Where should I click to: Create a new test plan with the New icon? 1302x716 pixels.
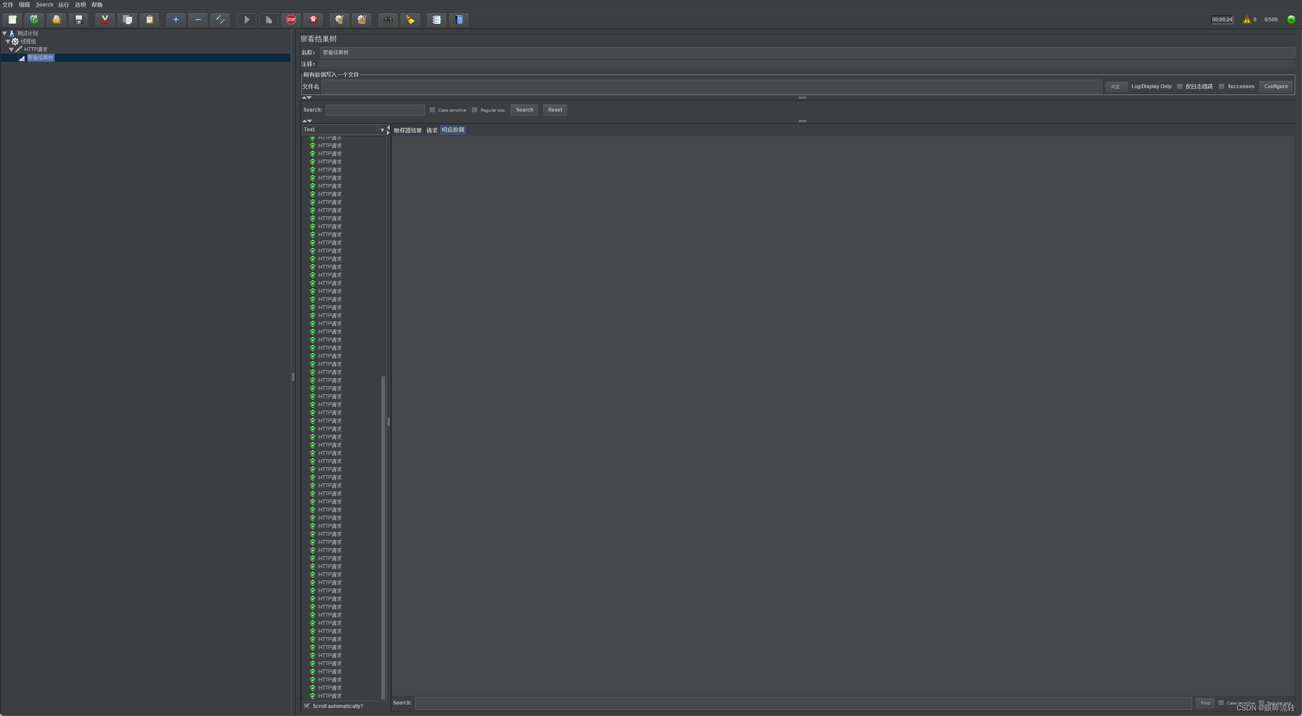click(12, 20)
